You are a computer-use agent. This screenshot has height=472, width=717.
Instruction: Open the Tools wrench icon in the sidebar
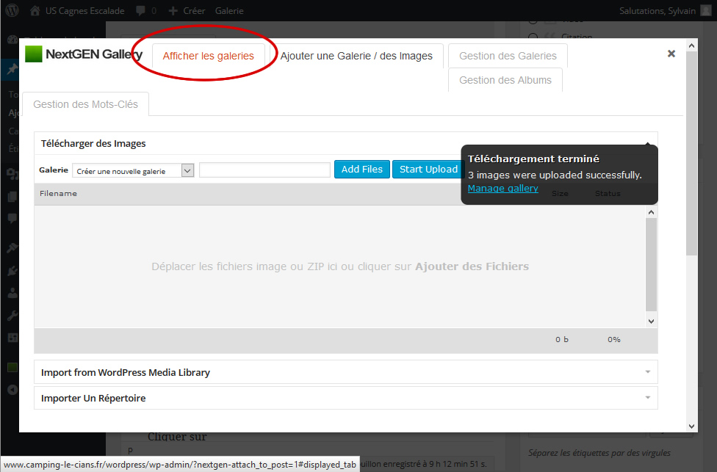[12, 315]
